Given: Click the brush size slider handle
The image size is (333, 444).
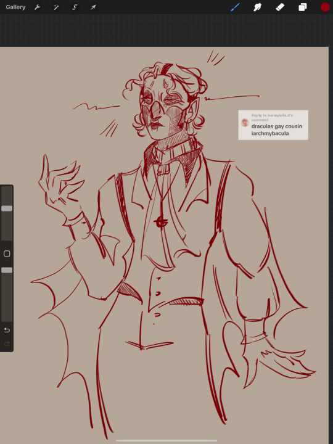Looking at the screenshot, I should pyautogui.click(x=7, y=208).
